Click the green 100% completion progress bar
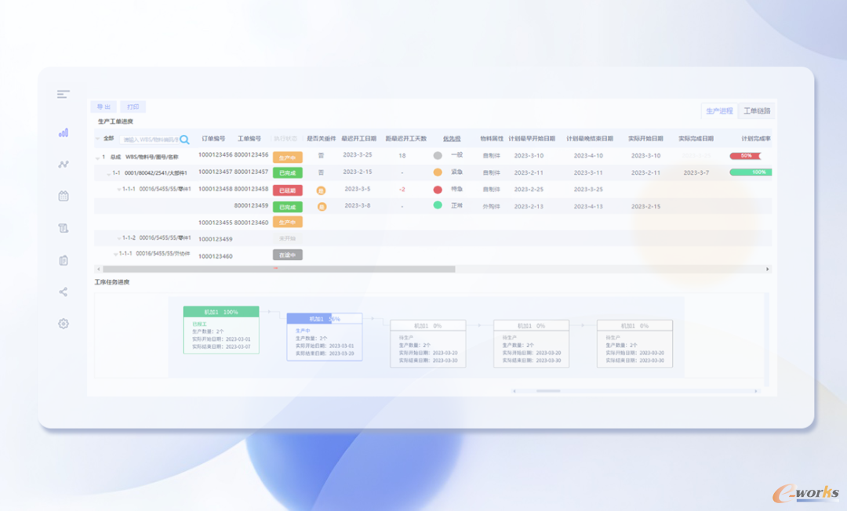Screen dimensions: 847x511 [751, 172]
